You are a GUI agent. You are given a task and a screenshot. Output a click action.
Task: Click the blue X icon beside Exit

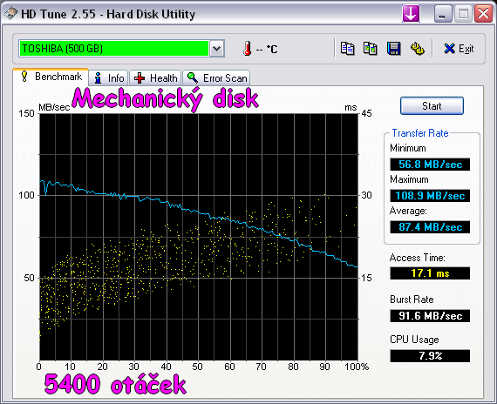(449, 49)
